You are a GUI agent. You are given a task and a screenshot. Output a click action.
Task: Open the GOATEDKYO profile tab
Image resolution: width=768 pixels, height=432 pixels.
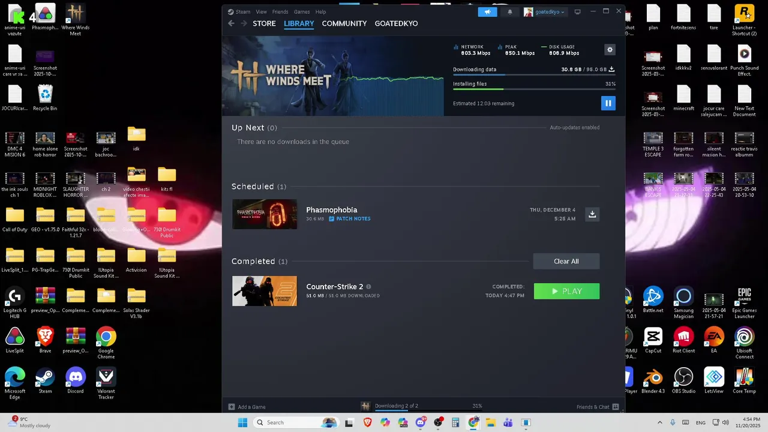pyautogui.click(x=396, y=23)
